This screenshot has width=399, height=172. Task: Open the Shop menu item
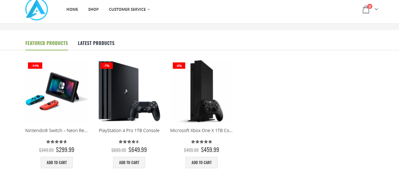(93, 10)
